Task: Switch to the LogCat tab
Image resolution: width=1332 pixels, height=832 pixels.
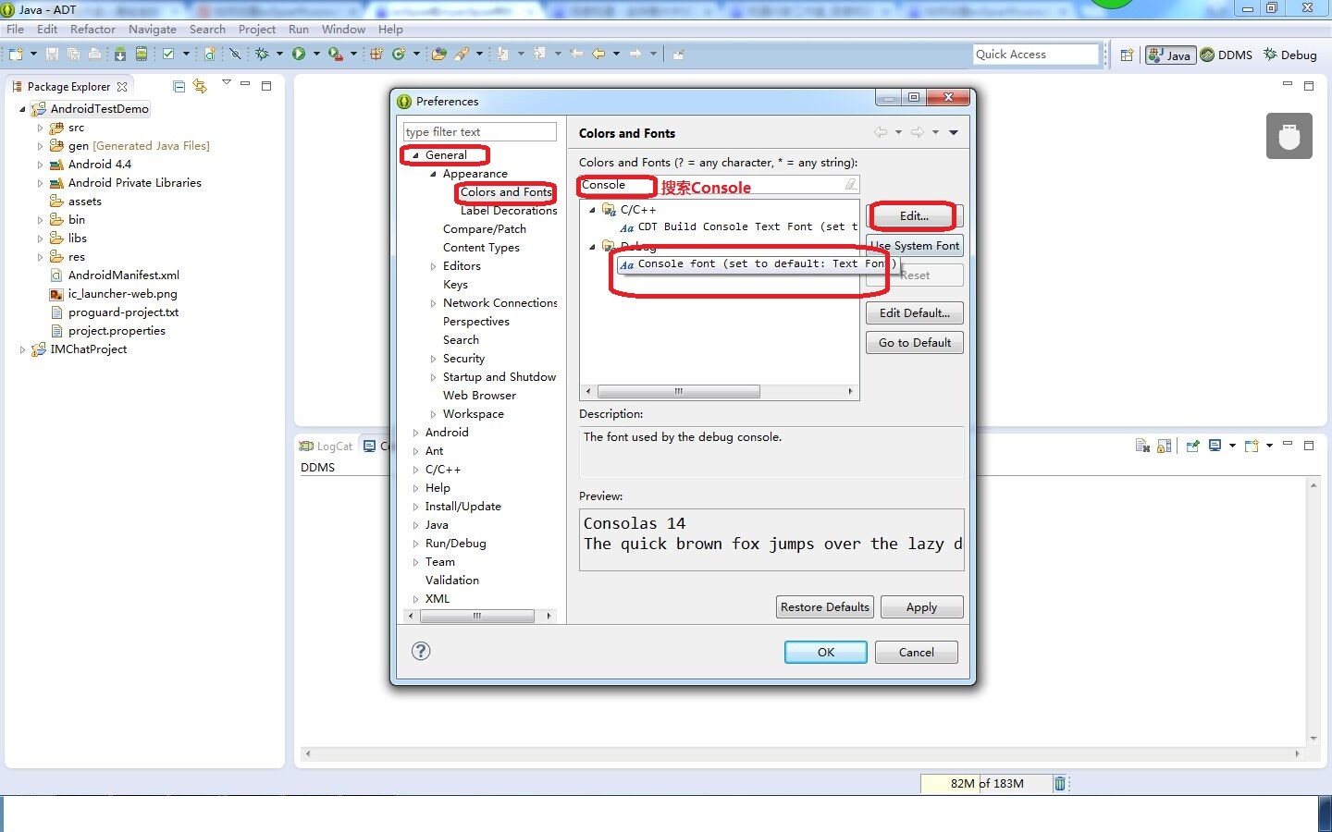Action: click(x=327, y=446)
